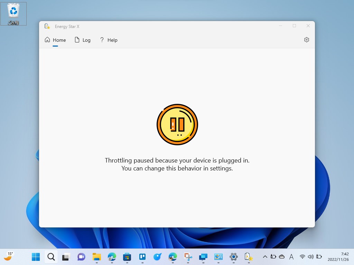Open taskbar Search
This screenshot has width=354, height=265.
51,257
